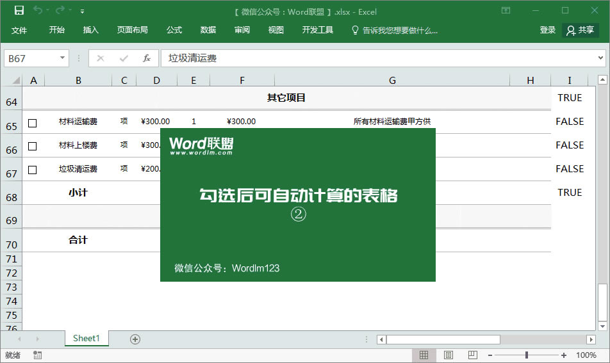Click the Save icon in title bar

[x=19, y=10]
